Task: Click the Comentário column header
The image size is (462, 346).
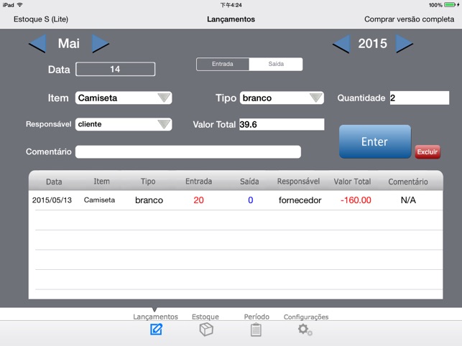Action: click(x=408, y=182)
